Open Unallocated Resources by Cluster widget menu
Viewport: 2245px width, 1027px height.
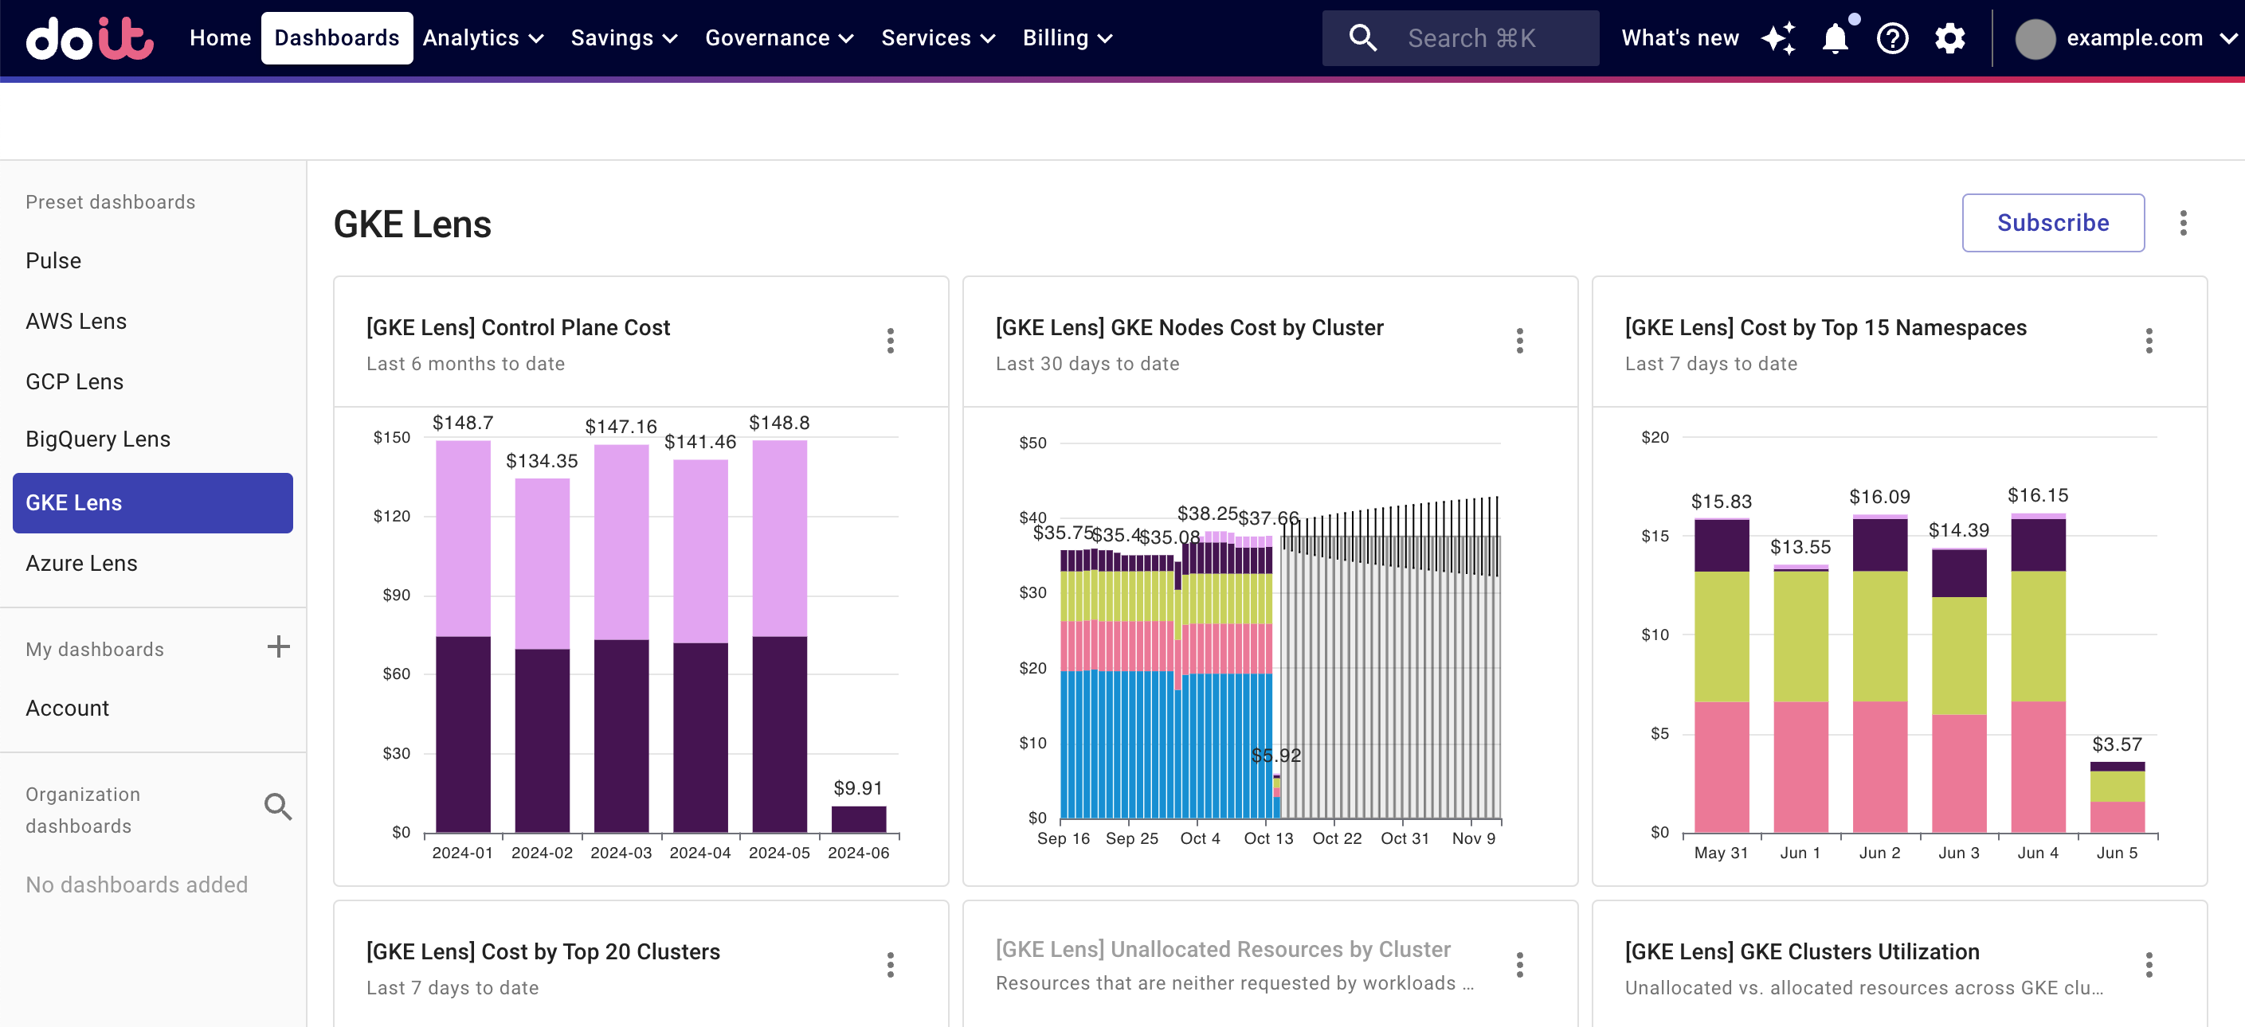1519,964
